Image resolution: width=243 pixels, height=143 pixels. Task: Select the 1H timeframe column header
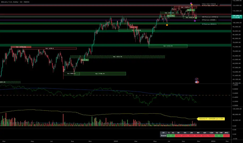point(185,133)
